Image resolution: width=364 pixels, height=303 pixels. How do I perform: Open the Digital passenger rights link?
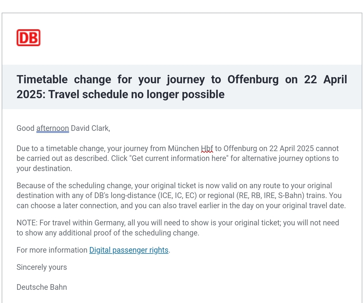click(x=129, y=250)
